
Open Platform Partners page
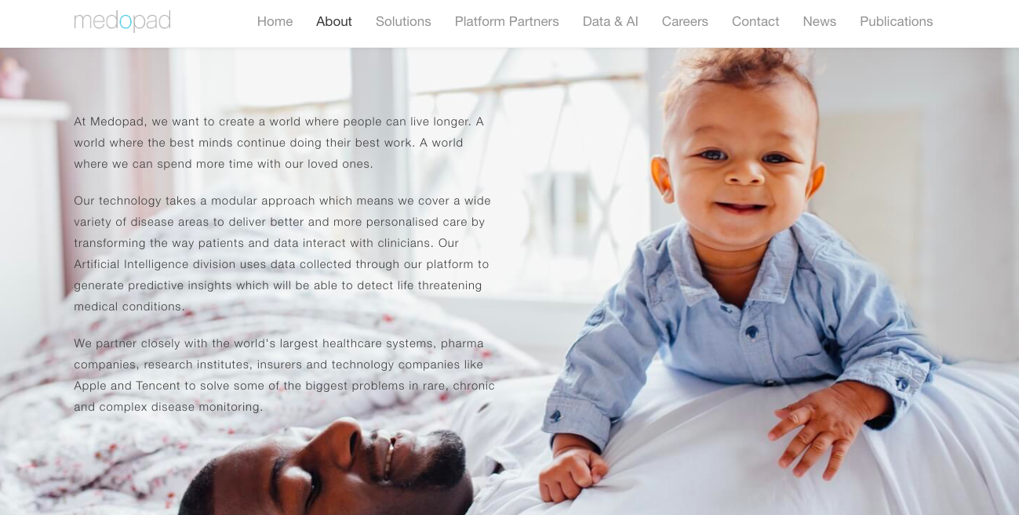click(x=507, y=21)
